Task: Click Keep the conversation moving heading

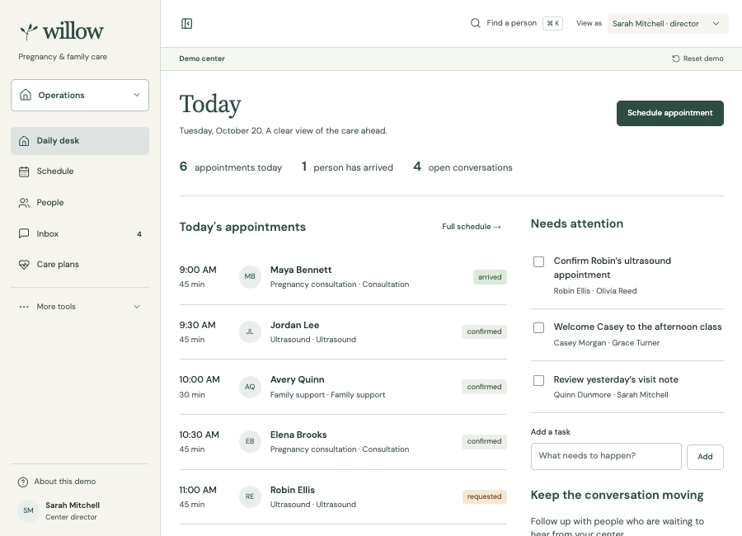Action: (617, 495)
